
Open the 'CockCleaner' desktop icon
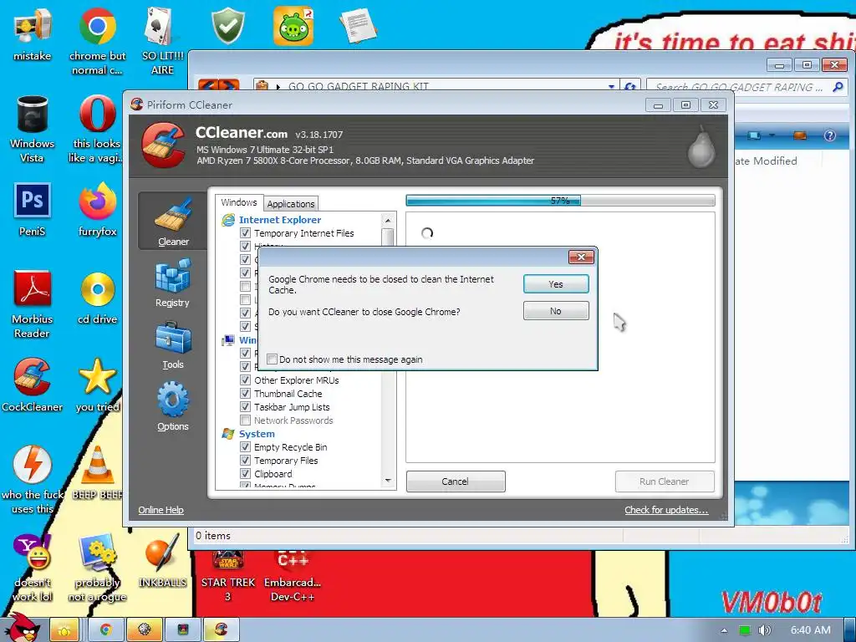[x=32, y=385]
